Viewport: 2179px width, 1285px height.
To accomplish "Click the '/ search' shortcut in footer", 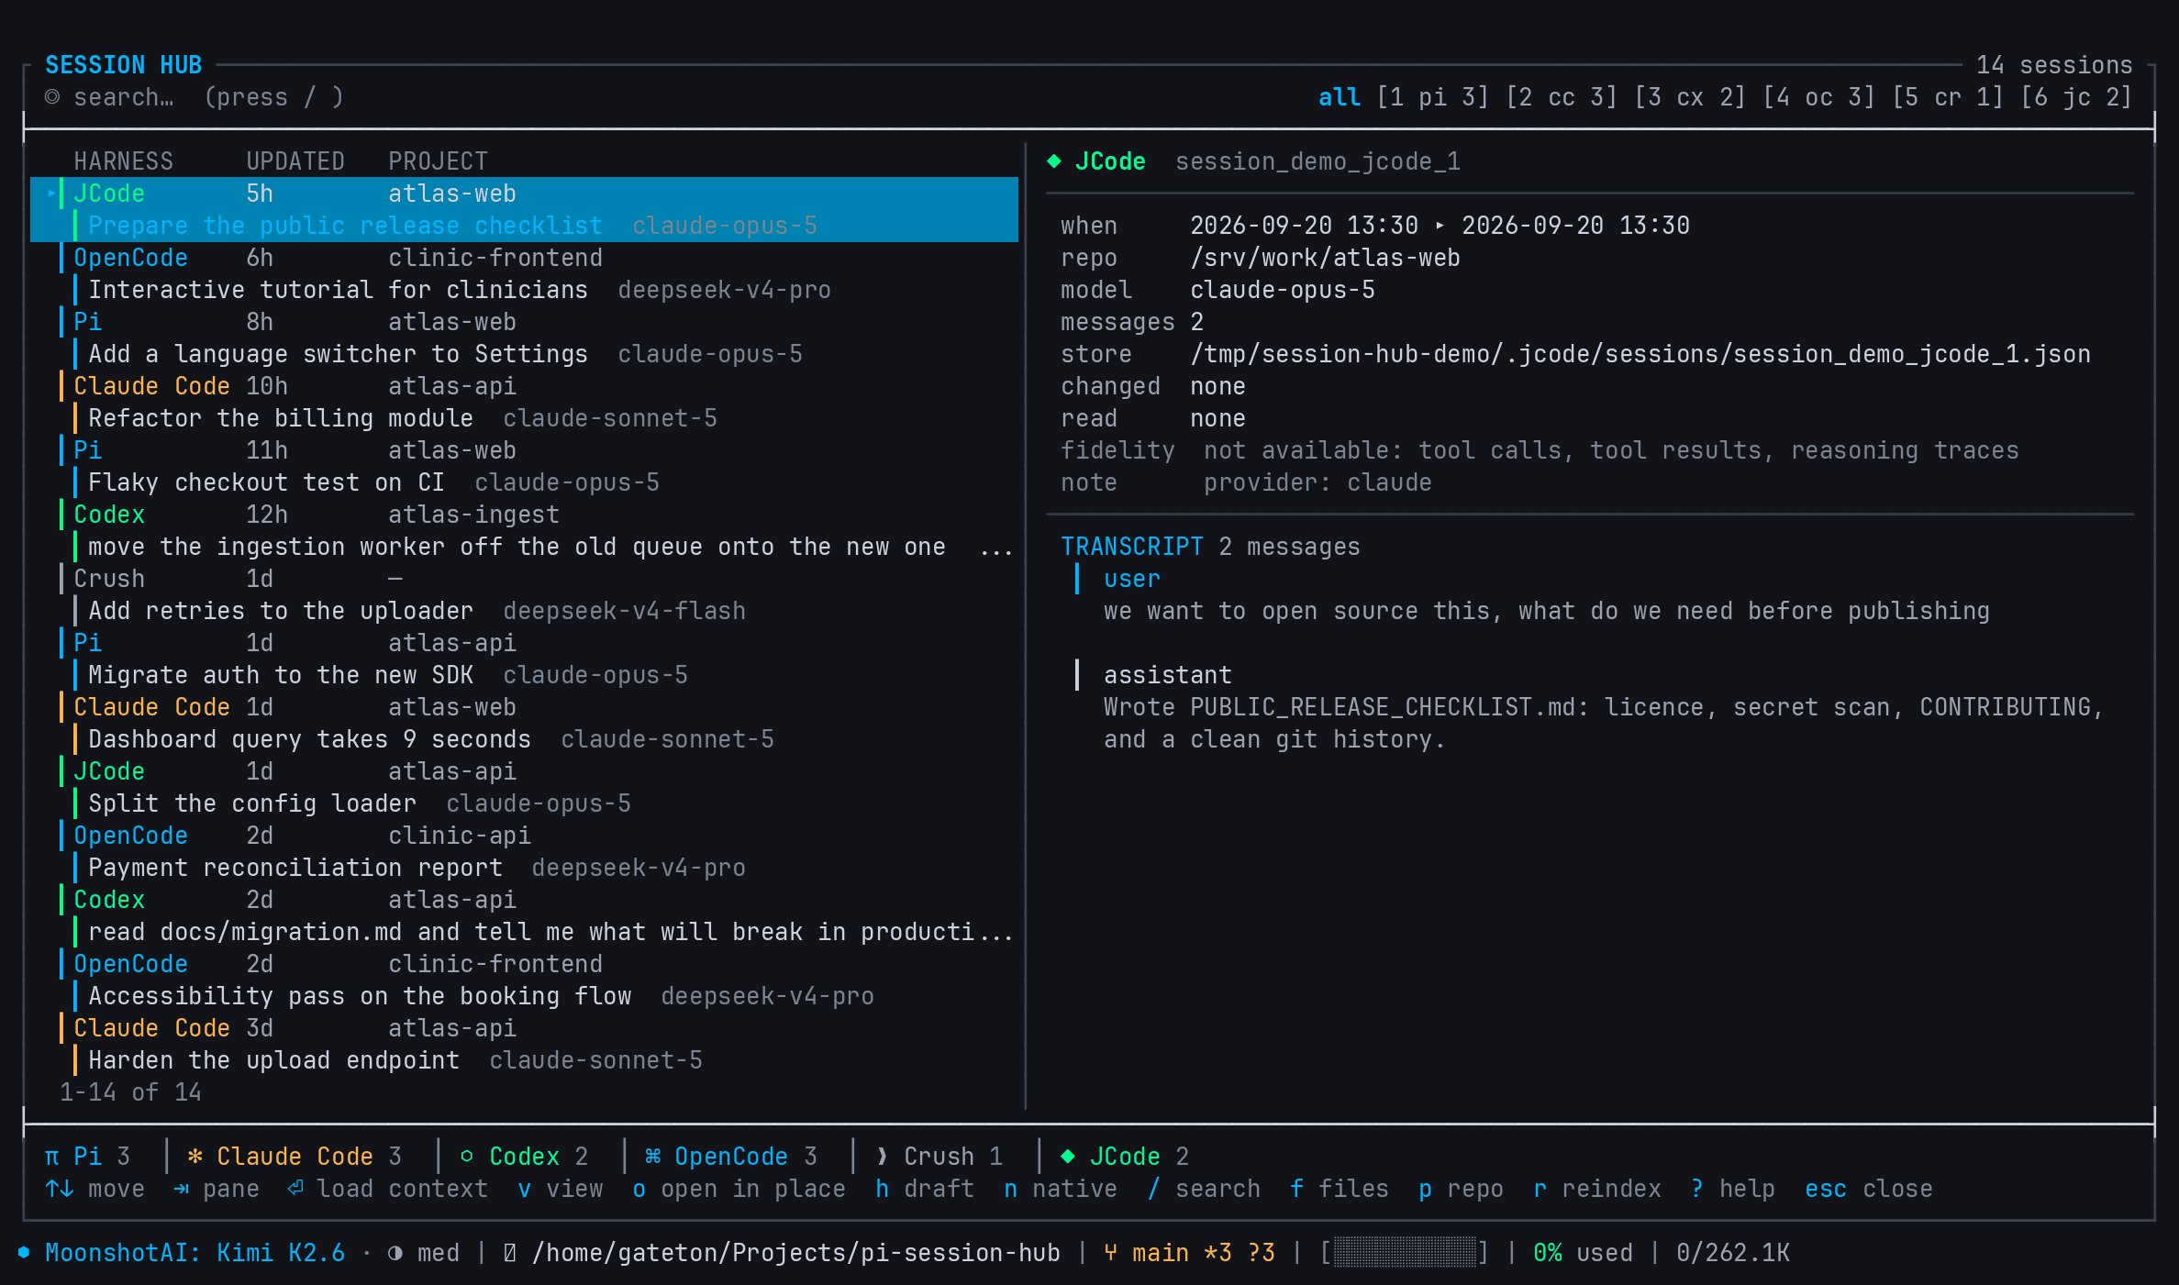I will click(x=1204, y=1189).
